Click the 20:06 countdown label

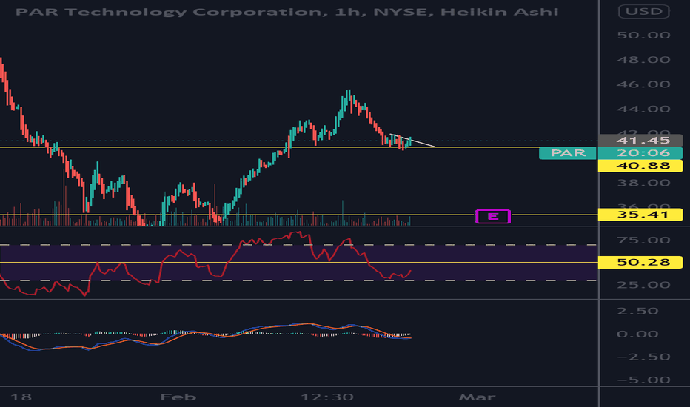[x=640, y=152]
